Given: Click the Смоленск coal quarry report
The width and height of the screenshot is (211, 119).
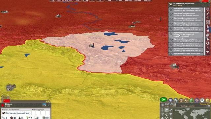Looking at the screenshot, I should pos(186,10).
